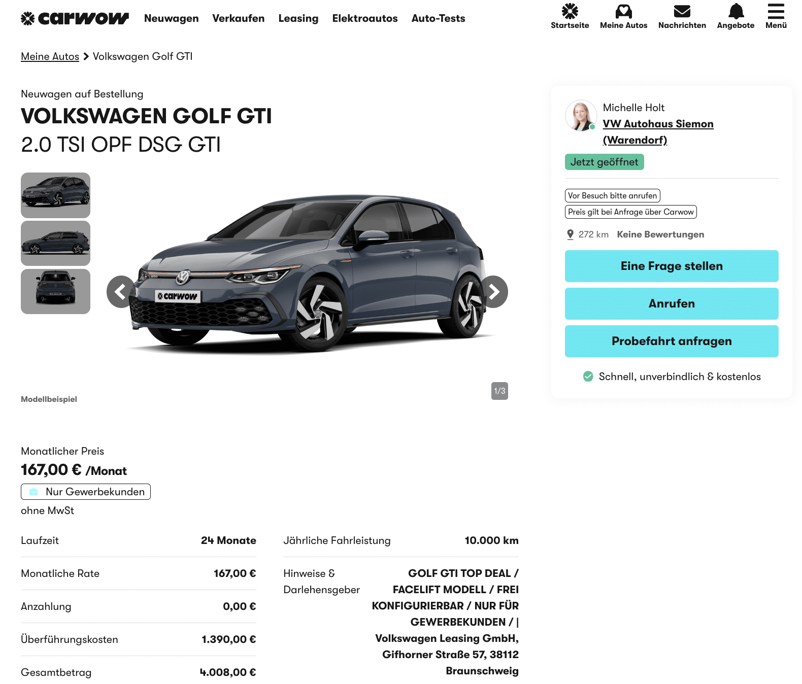Click ohne MwSt note
This screenshot has height=684, width=802.
click(x=47, y=510)
